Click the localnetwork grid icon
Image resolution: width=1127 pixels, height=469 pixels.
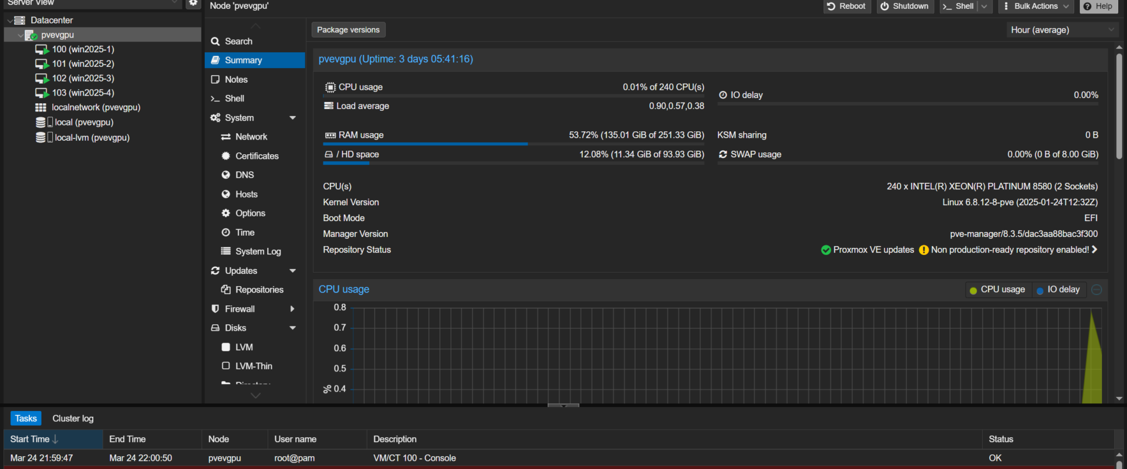(41, 107)
